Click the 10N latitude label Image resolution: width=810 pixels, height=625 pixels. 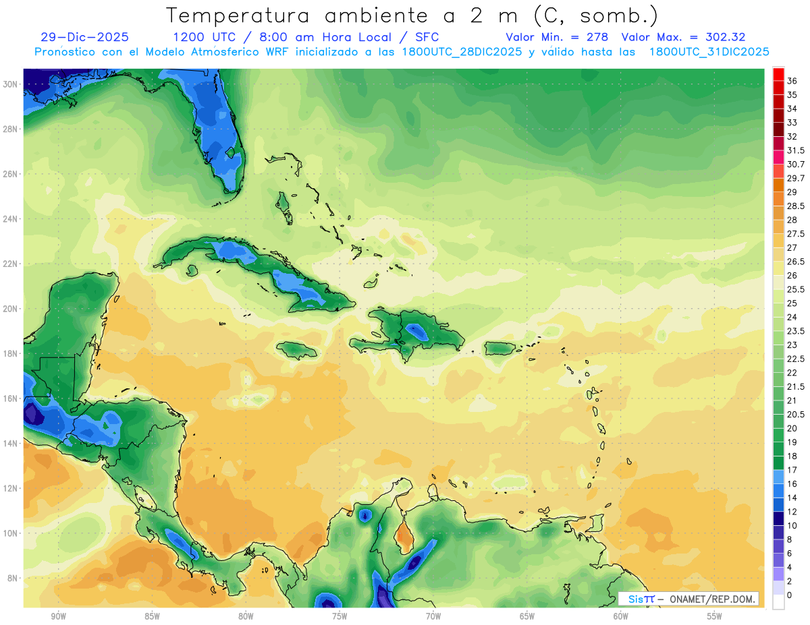tap(11, 533)
